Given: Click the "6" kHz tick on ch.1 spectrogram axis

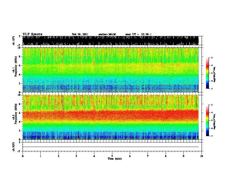Looking at the screenshot, I should tap(20, 65).
